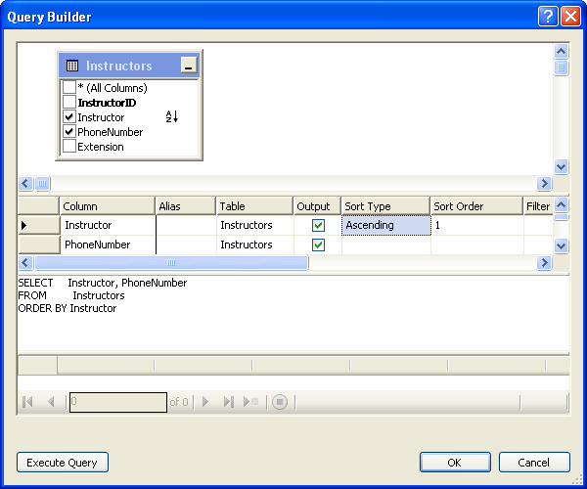
Task: Minimize the Instructors table window
Action: point(188,66)
